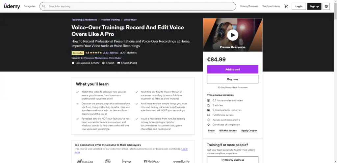
Task: Click the last updated clock icon
Action: coord(73,63)
